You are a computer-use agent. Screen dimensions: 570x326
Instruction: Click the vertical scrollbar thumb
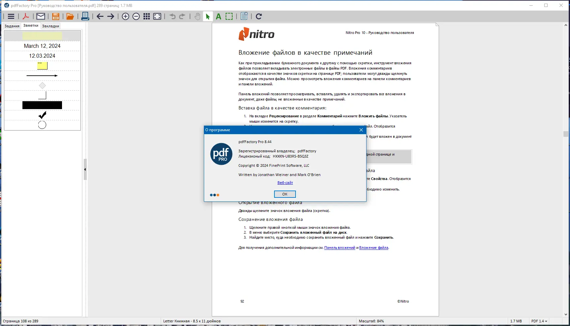point(566,134)
